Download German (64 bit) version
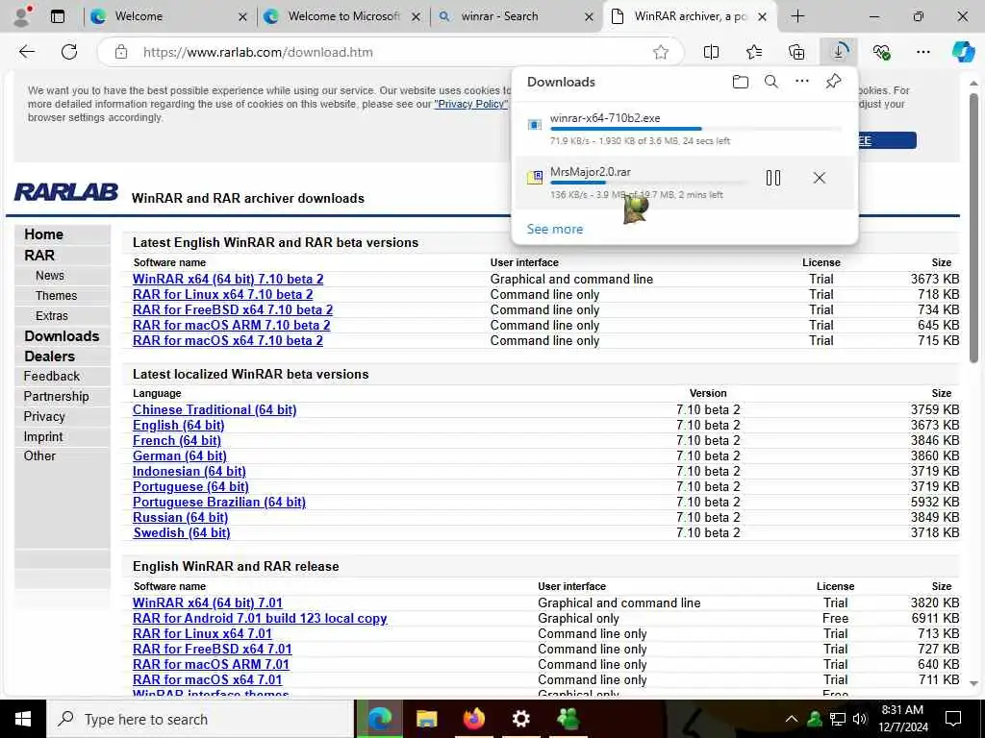Viewport: 985px width, 738px height. coord(180,455)
